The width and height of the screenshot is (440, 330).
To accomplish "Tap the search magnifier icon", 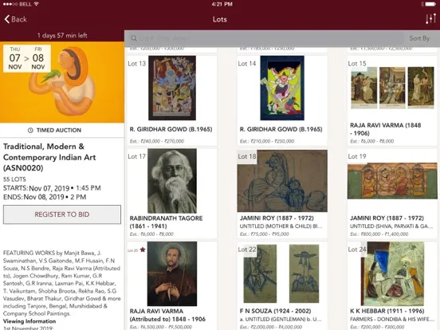I will (134, 38).
